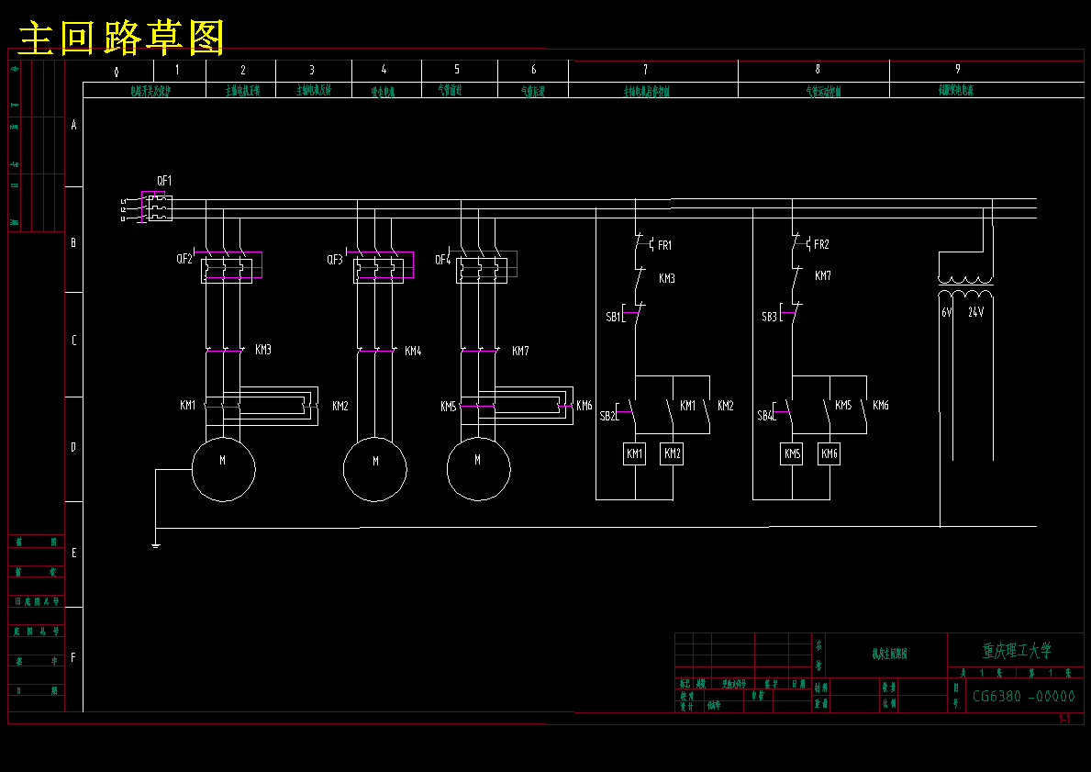
Task: Click column header number 8
Action: coord(818,69)
